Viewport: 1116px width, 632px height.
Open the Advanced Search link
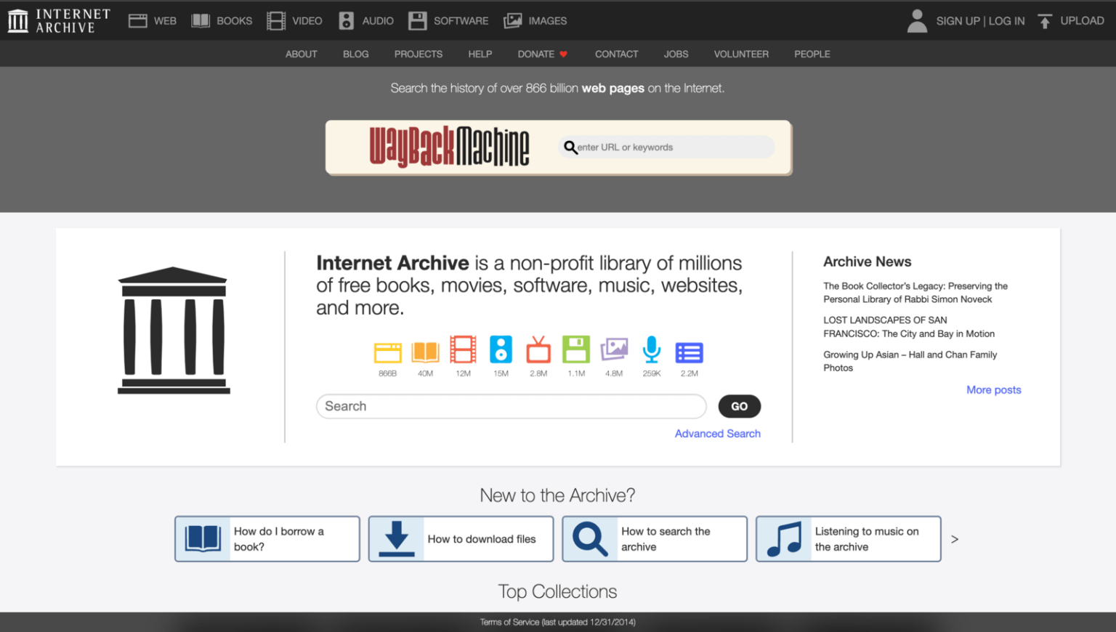(717, 433)
